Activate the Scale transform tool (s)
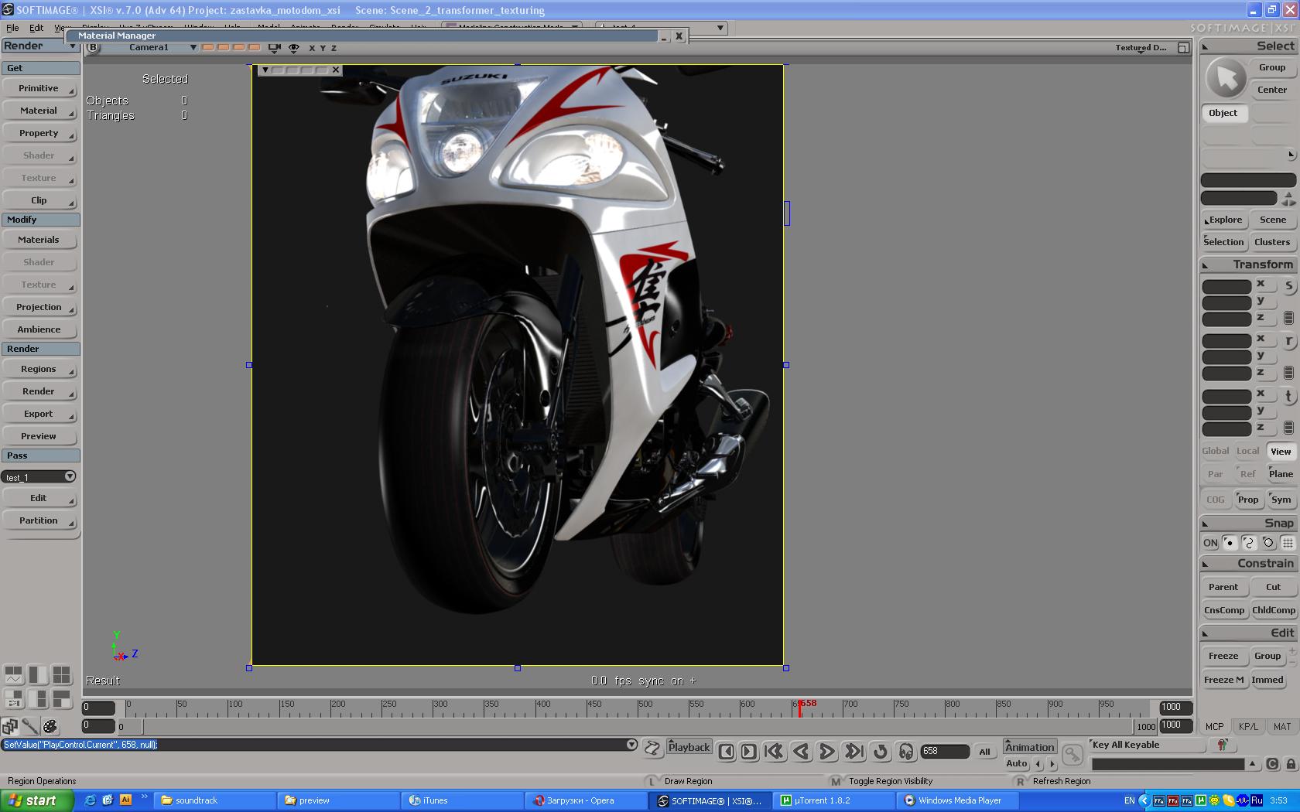The height and width of the screenshot is (812, 1300). point(1288,286)
